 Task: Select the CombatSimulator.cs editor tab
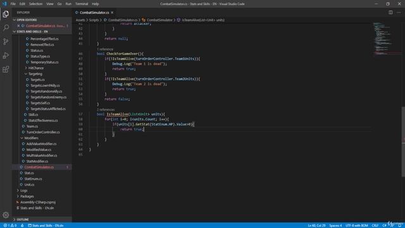point(94,13)
